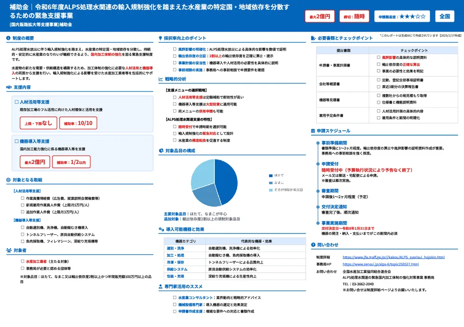
Task: Open the zensui.jp 事務局HP link
Action: click(380, 264)
